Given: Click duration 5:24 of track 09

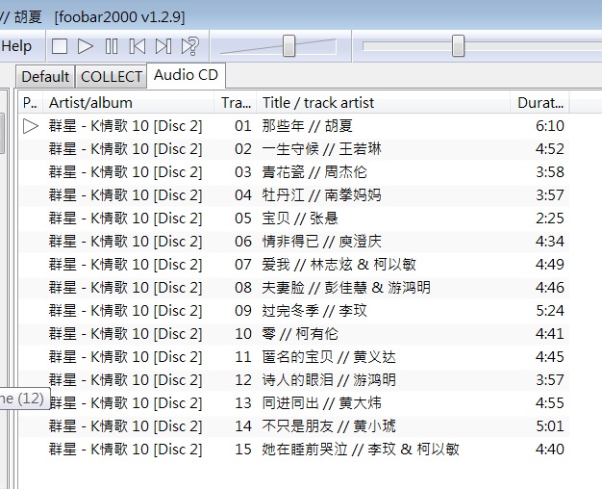Looking at the screenshot, I should pyautogui.click(x=550, y=310).
